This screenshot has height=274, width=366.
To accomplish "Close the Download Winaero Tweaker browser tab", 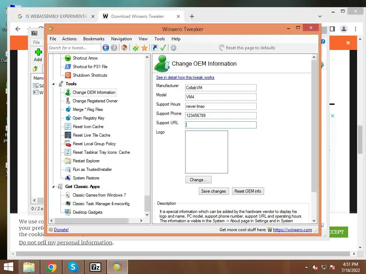I will tap(178, 16).
